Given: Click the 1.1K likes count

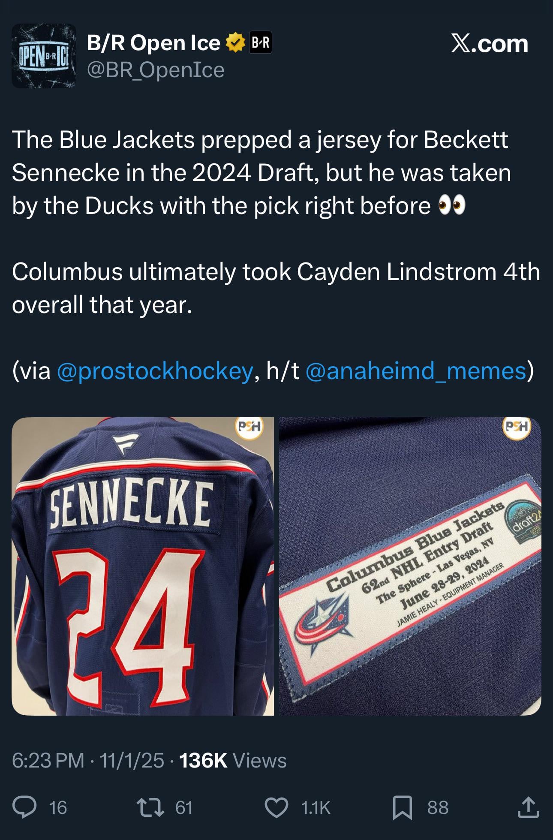Looking at the screenshot, I should 316,808.
